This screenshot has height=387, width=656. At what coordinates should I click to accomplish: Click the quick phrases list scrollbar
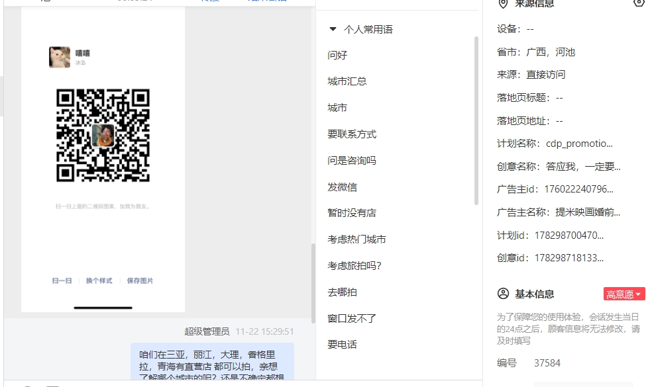click(476, 120)
